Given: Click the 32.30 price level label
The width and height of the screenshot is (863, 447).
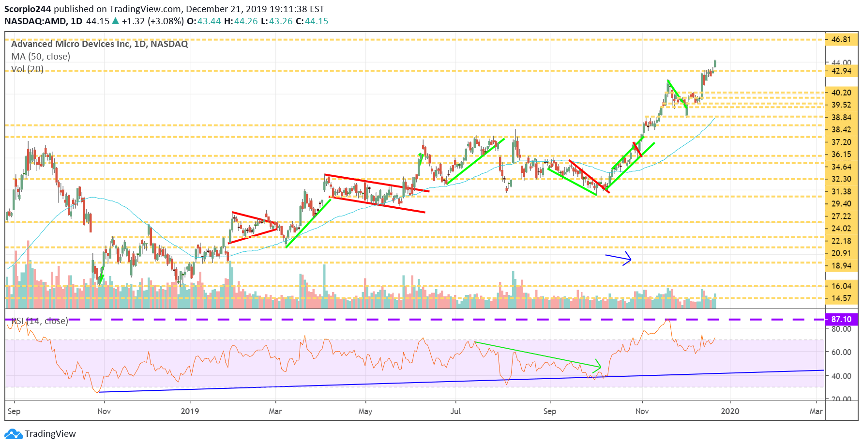Looking at the screenshot, I should pyautogui.click(x=841, y=179).
